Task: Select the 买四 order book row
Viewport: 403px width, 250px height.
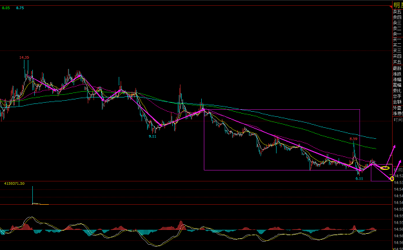Action: (398, 56)
